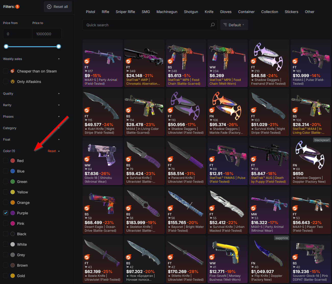
Task: Click the orange badge on AWP Chromatic Aberration card
Action: pos(129,61)
